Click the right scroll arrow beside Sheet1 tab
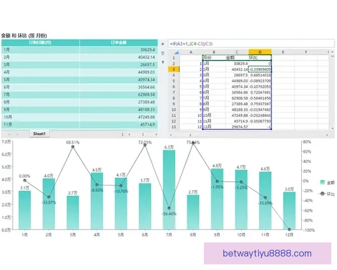Screen dimensions: 337x270 (16, 134)
